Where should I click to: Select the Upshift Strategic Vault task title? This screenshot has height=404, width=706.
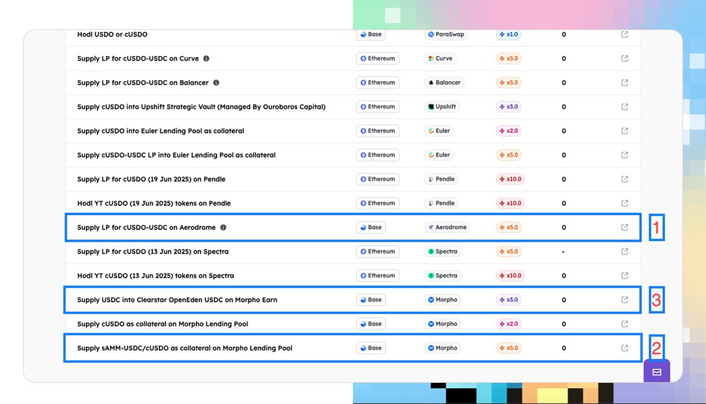coord(201,106)
